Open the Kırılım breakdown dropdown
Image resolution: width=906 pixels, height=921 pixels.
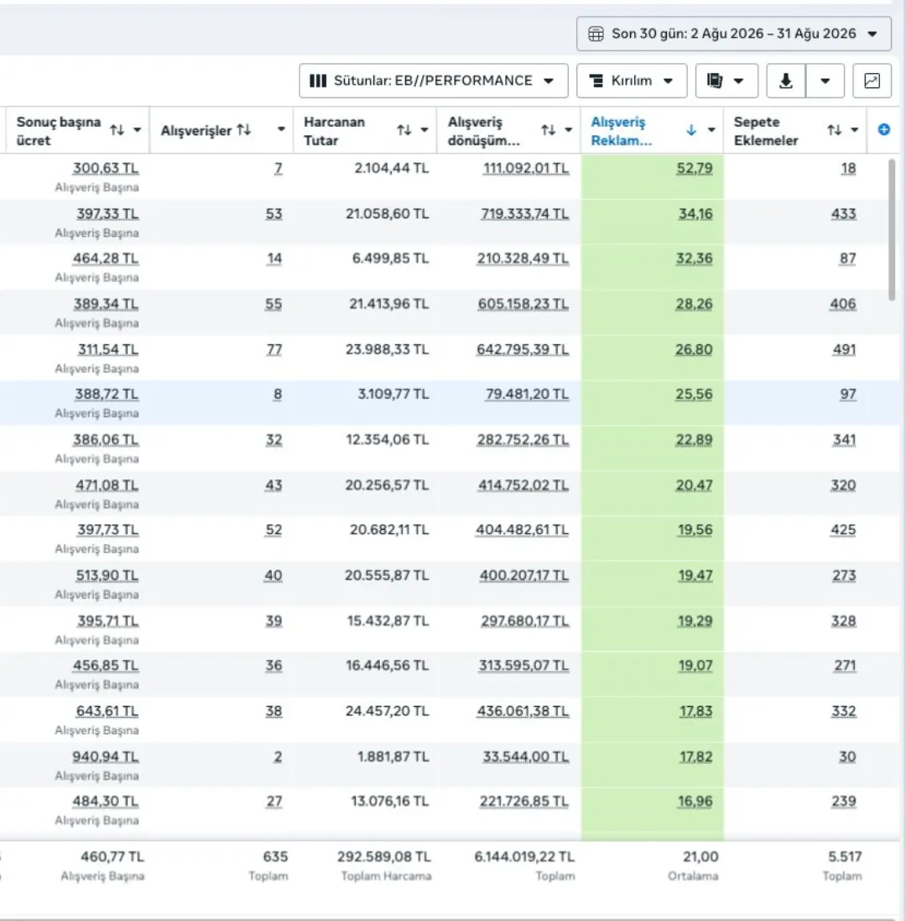[632, 81]
